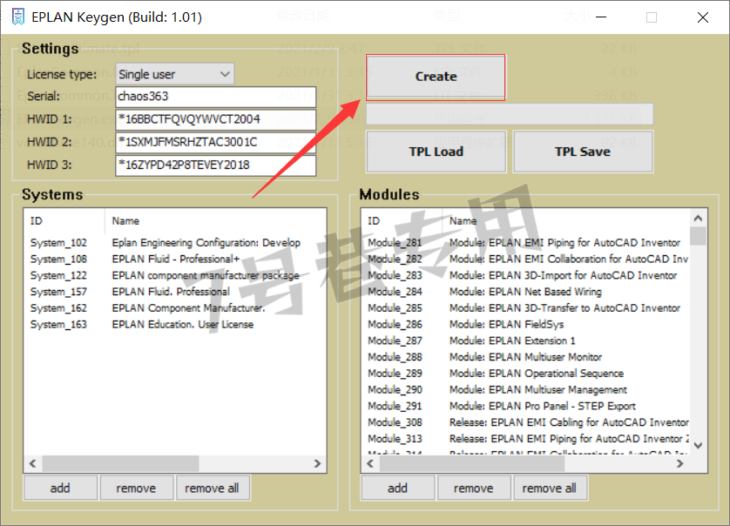Select the HWID 2 text box
This screenshot has height=526, width=730.
215,143
